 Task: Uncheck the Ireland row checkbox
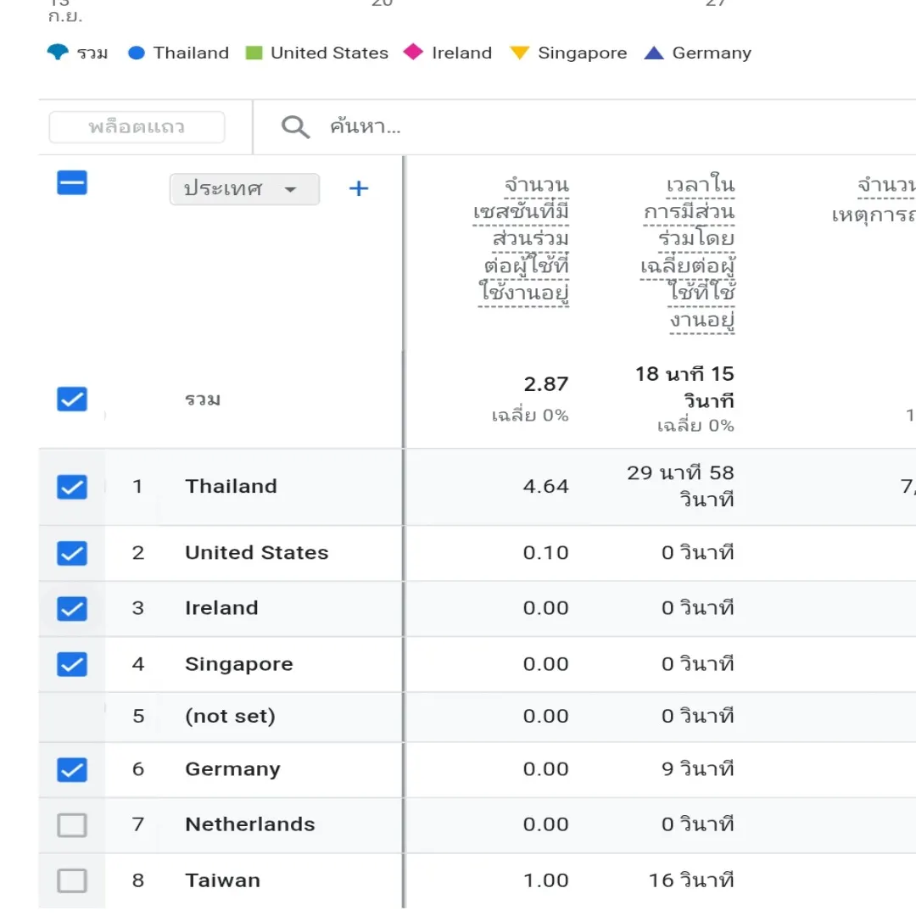(72, 609)
